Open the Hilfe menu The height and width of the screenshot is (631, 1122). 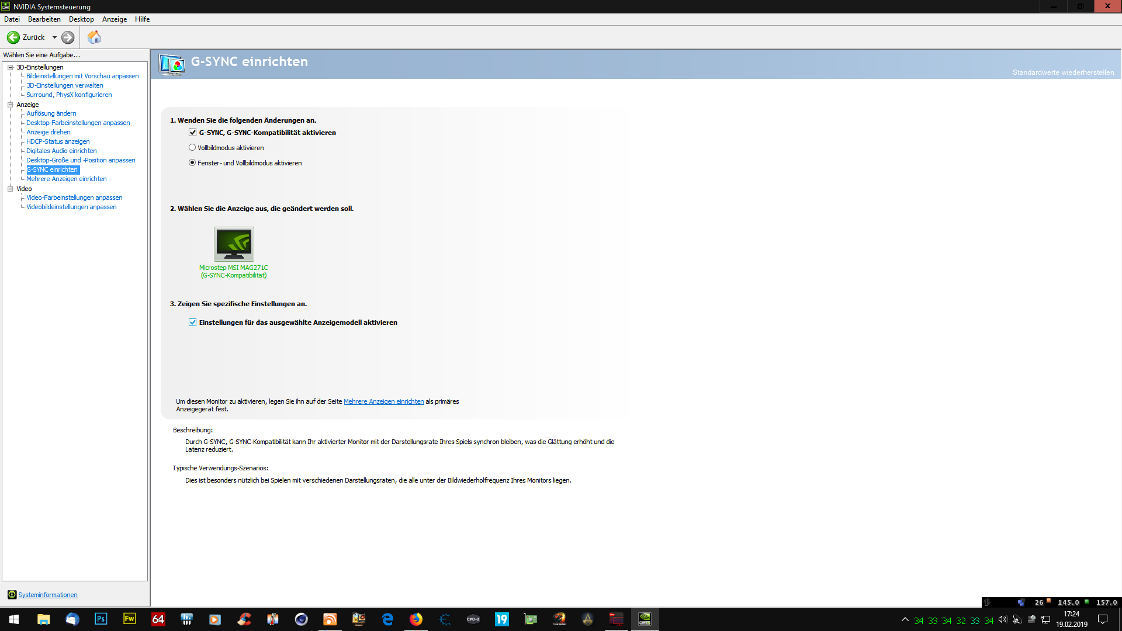click(142, 19)
